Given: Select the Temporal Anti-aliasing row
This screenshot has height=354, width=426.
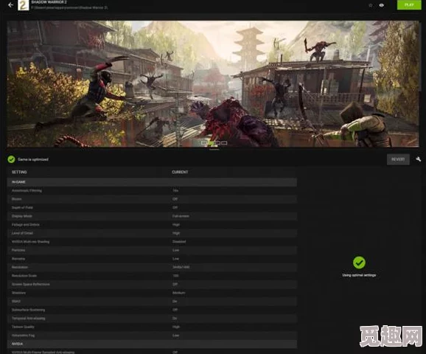Looking at the screenshot, I should [x=152, y=319].
